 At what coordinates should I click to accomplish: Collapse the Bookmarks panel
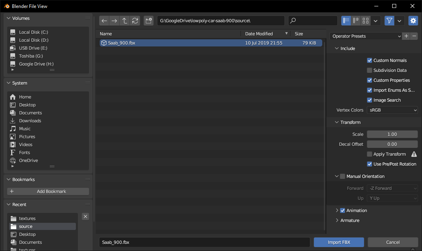[9, 180]
